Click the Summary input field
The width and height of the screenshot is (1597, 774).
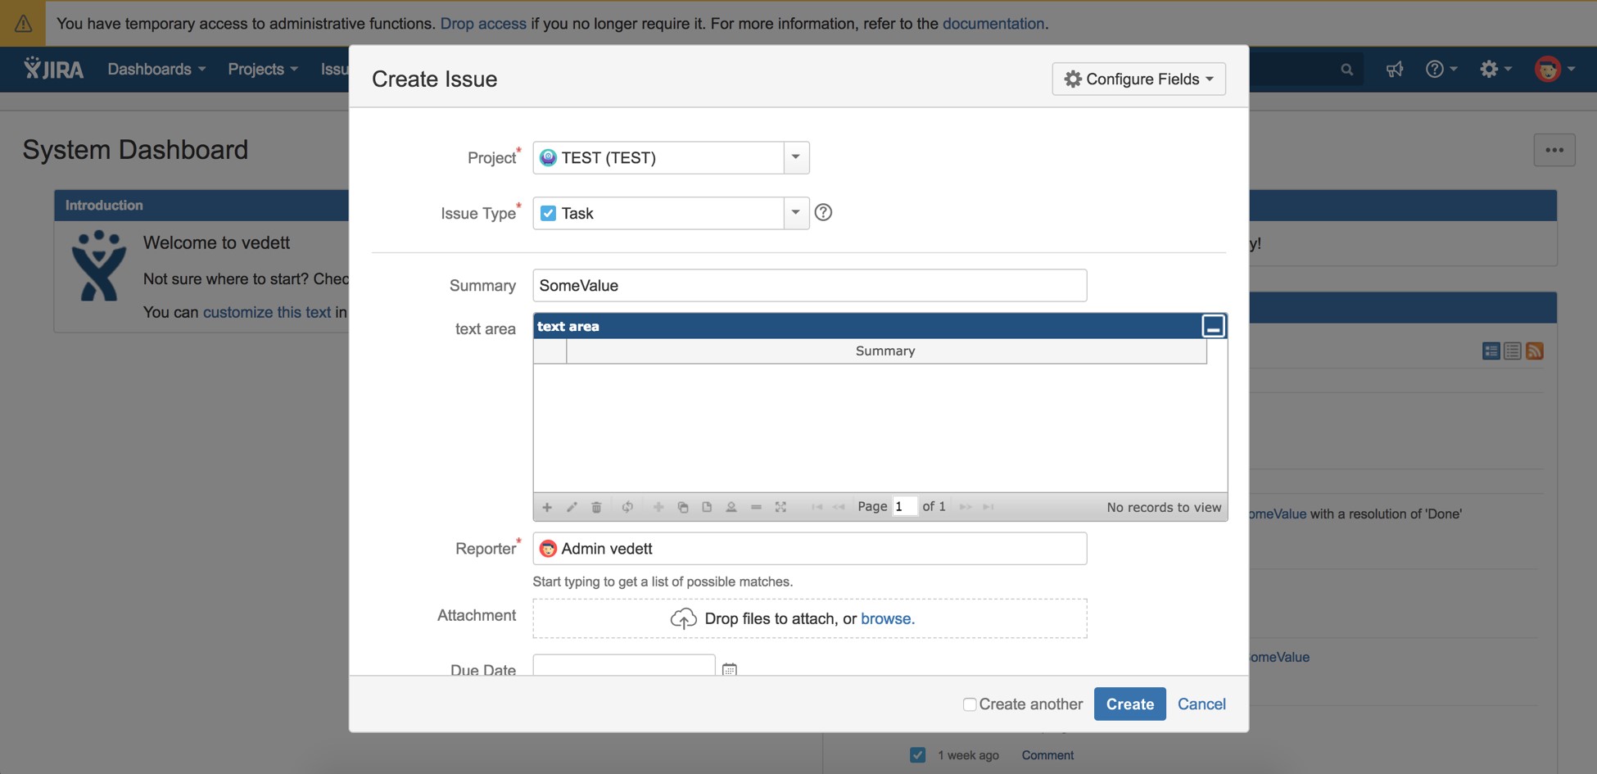[x=810, y=285]
